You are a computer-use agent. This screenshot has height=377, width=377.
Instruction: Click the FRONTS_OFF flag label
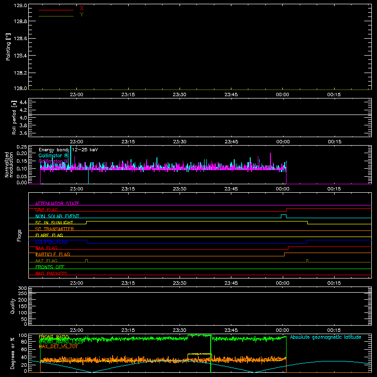[50, 267]
